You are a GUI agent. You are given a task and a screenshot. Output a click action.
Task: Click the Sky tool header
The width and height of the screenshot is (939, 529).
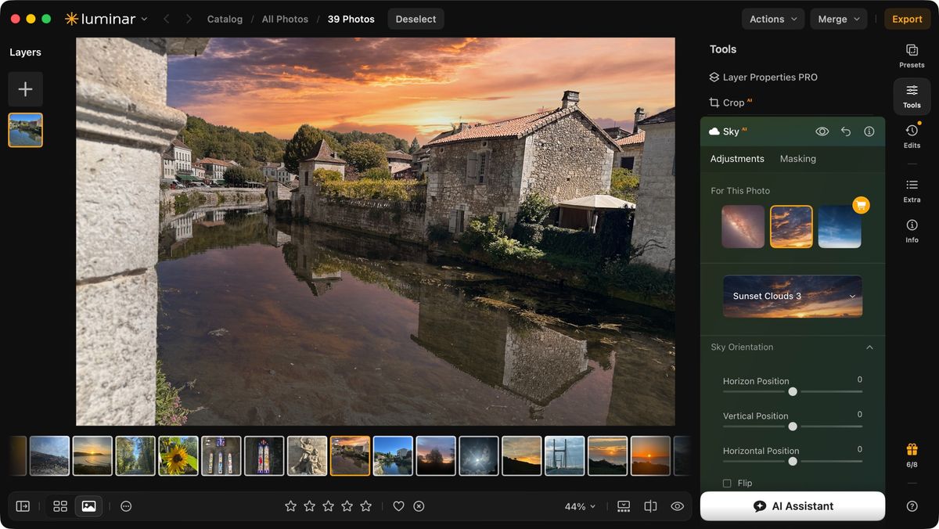click(x=793, y=131)
